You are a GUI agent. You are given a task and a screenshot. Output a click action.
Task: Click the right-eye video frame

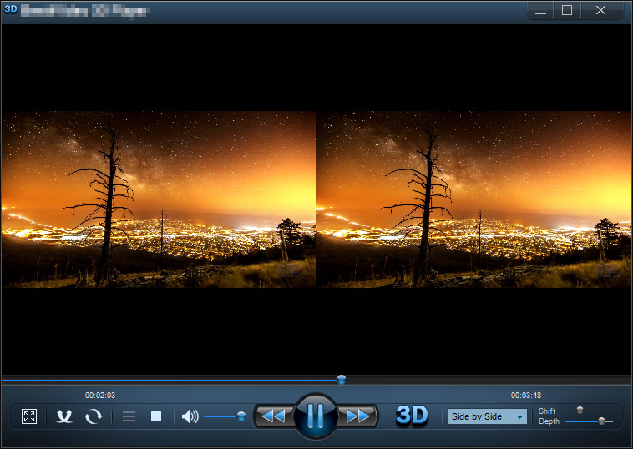click(x=474, y=199)
